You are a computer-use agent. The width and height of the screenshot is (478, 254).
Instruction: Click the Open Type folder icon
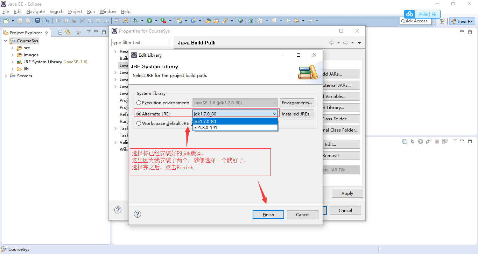[x=208, y=21]
